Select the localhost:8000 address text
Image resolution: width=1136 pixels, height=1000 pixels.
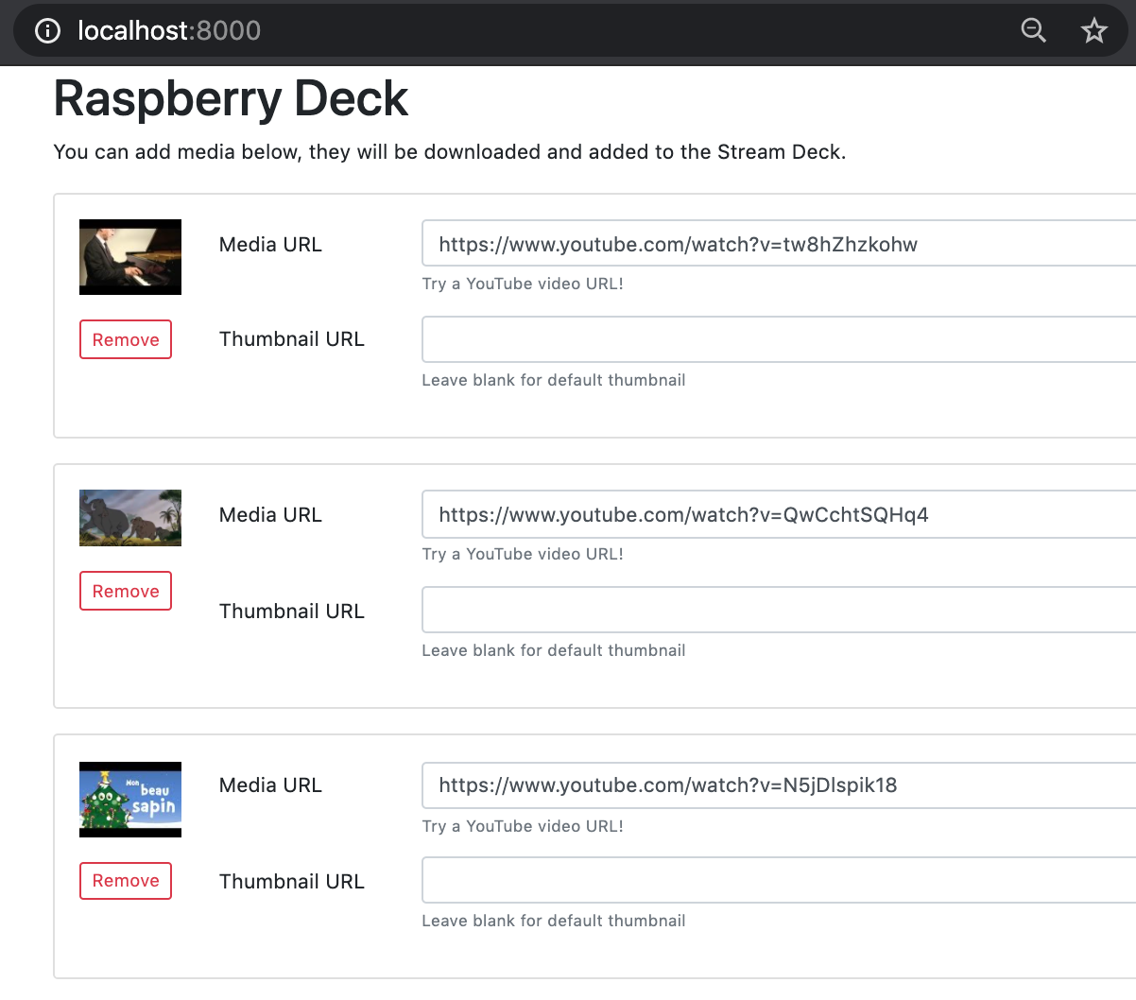click(x=169, y=30)
